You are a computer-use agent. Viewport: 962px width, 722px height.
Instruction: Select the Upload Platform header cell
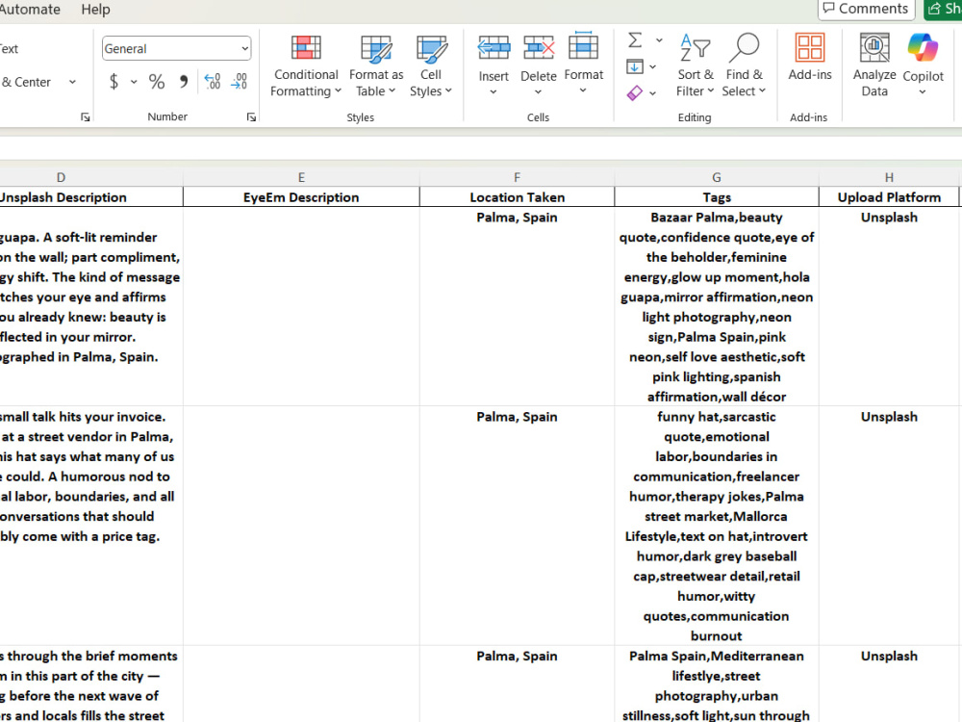889,197
